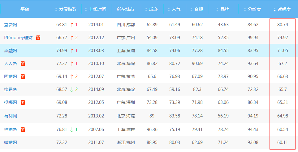Screen dimensions: 298x152
Task: Open the 人人贷 platform link
Action: pyautogui.click(x=11, y=64)
